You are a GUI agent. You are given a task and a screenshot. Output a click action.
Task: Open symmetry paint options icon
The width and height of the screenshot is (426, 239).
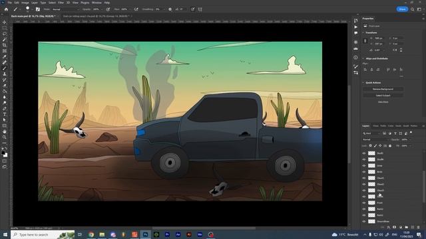pyautogui.click(x=200, y=9)
